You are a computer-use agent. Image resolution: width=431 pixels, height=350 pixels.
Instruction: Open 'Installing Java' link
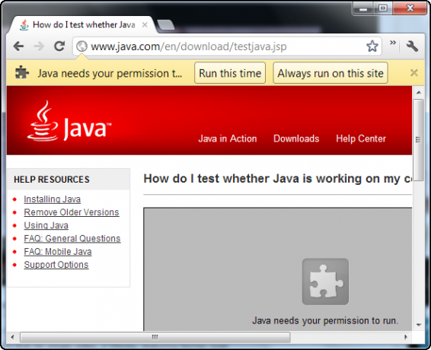tap(53, 199)
